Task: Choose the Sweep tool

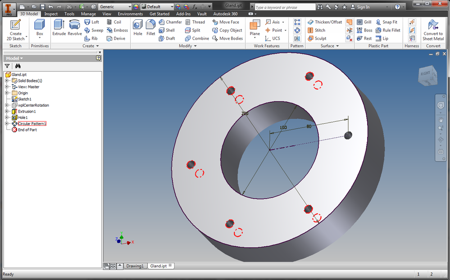Action: (x=94, y=30)
